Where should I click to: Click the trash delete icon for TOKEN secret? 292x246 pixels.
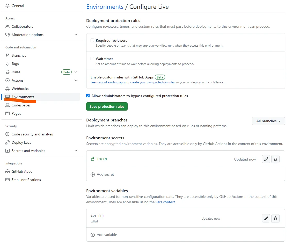275,159
